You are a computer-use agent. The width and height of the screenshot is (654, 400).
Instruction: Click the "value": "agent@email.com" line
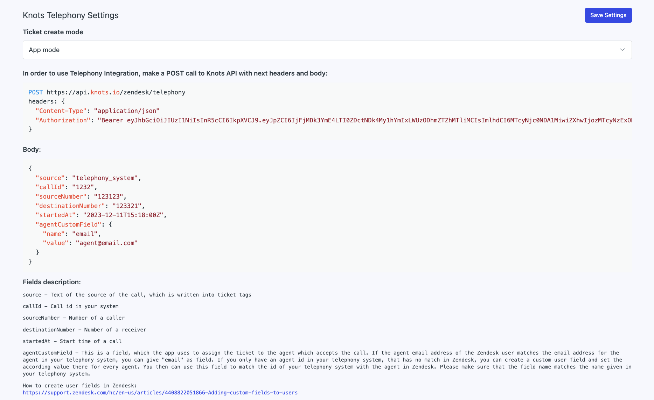[90, 243]
